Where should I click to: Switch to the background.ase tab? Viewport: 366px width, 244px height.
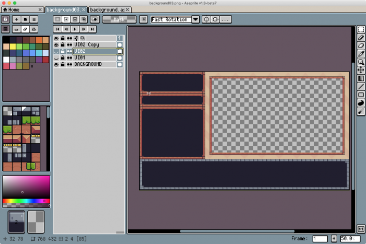[x=109, y=10]
